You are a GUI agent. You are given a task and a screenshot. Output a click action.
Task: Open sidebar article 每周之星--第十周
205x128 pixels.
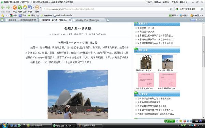(146, 28)
